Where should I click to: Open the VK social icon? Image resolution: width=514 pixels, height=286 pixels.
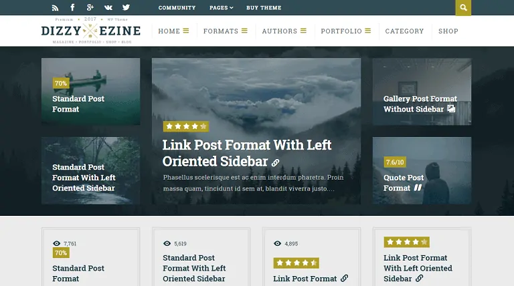[x=108, y=7]
